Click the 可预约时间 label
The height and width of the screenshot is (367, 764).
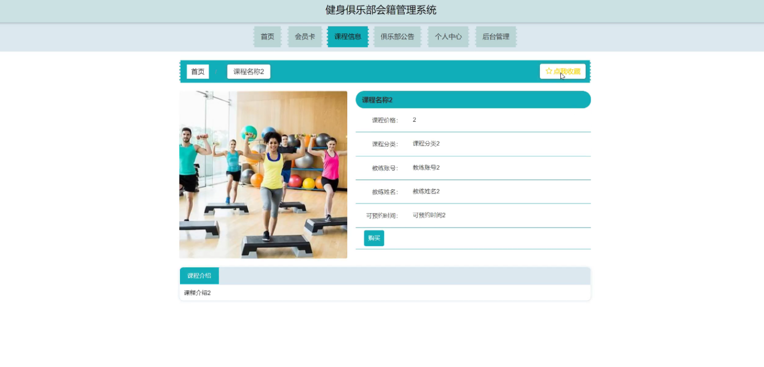382,216
